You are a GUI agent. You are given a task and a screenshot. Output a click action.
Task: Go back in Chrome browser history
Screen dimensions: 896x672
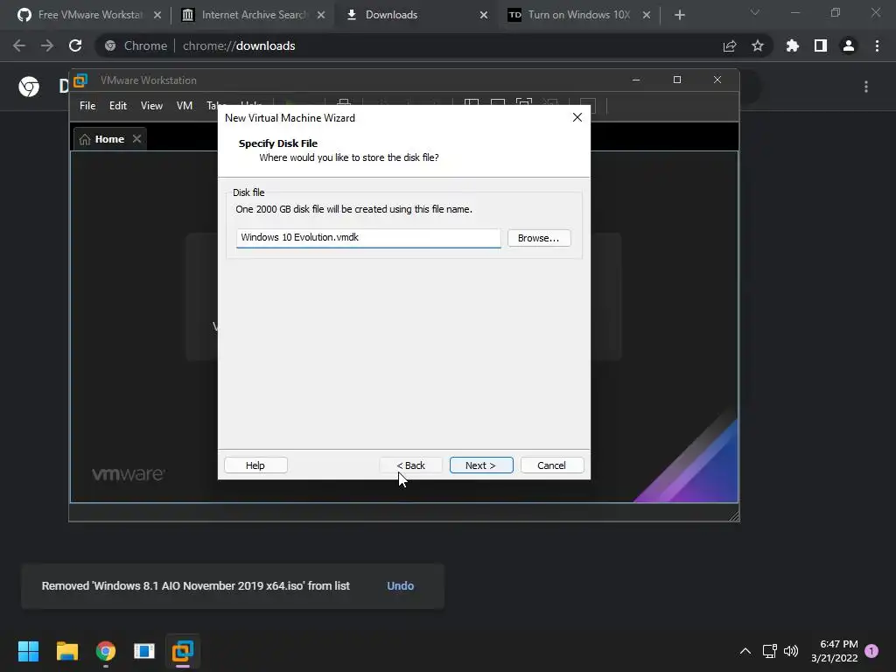pos(19,45)
